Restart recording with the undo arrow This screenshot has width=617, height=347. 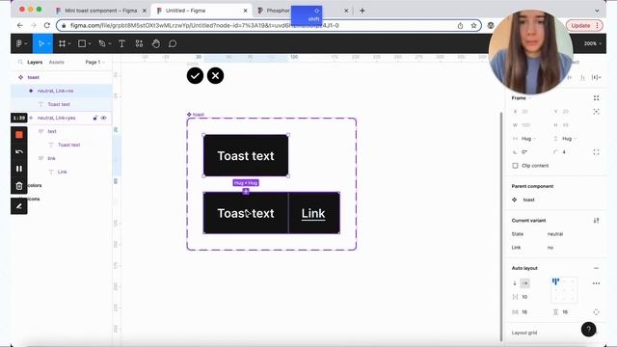(19, 151)
